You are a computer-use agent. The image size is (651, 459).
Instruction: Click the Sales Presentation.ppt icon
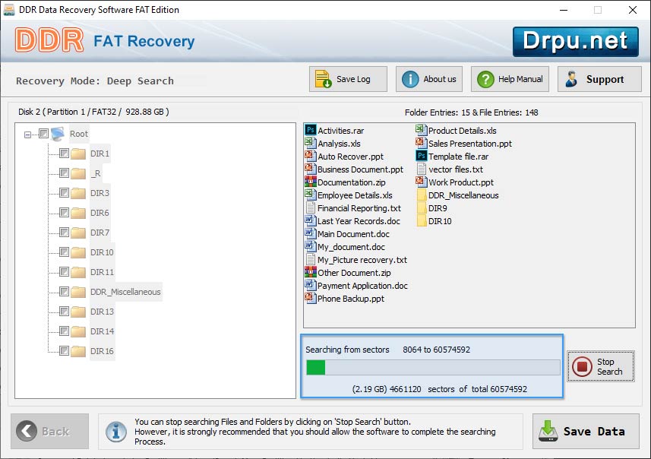coord(421,143)
